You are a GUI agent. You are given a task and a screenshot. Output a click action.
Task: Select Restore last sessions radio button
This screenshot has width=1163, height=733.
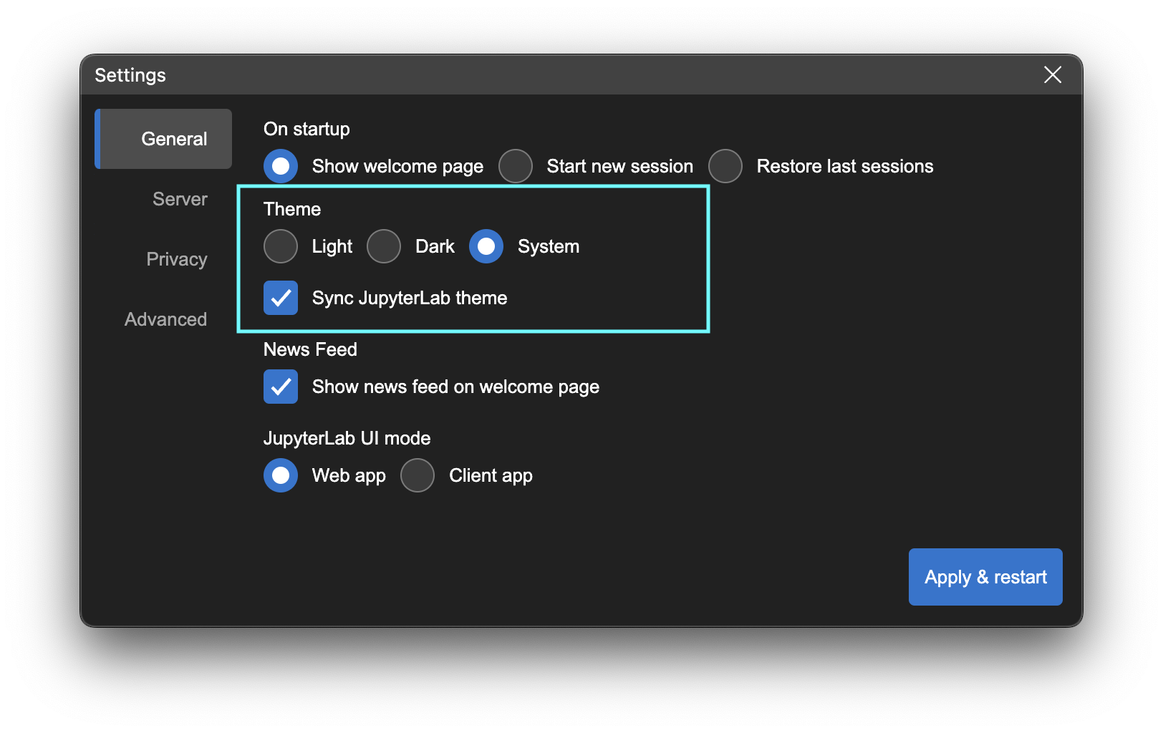[x=725, y=166]
